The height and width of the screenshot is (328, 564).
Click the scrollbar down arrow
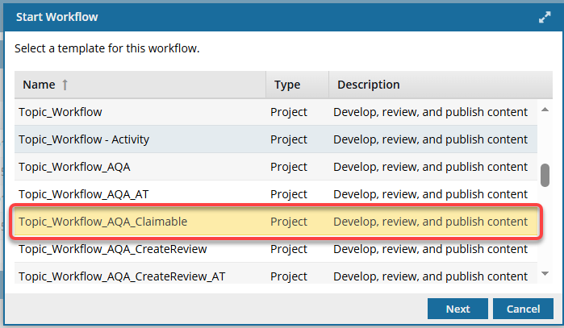click(x=545, y=275)
